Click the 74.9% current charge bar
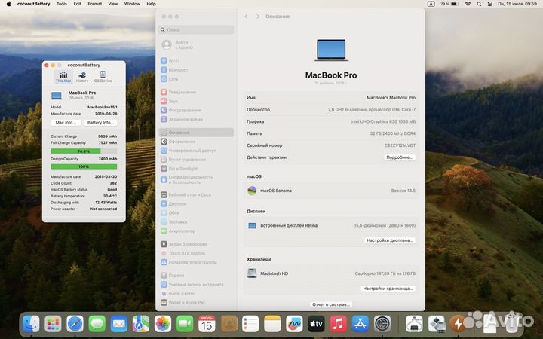Viewport: 543px width, 339px height. tap(84, 151)
